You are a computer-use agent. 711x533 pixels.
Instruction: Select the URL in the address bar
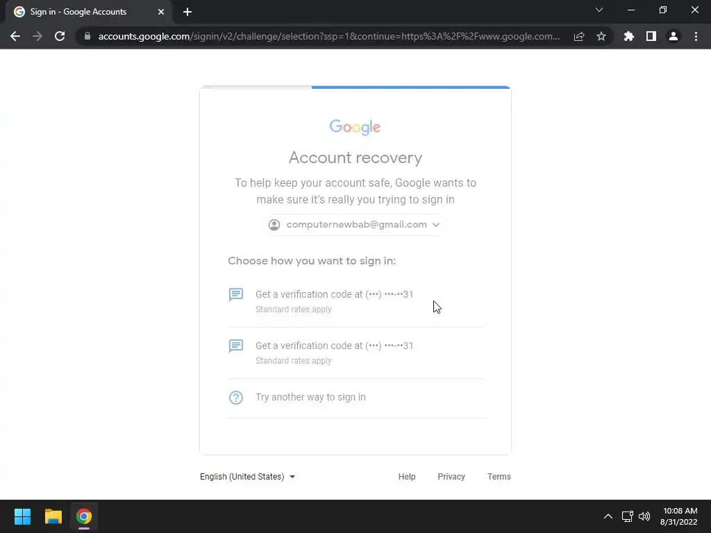click(328, 36)
